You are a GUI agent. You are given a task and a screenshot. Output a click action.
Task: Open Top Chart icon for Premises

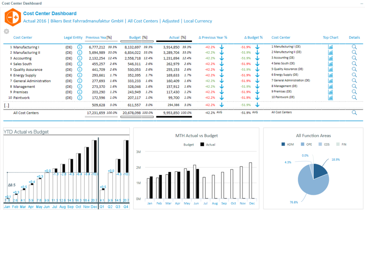[x=330, y=92]
